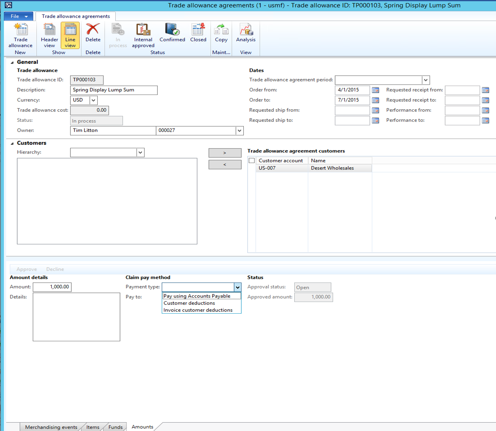Open the Hierarchy dropdown
Image resolution: width=496 pixels, height=431 pixels.
pyautogui.click(x=140, y=152)
